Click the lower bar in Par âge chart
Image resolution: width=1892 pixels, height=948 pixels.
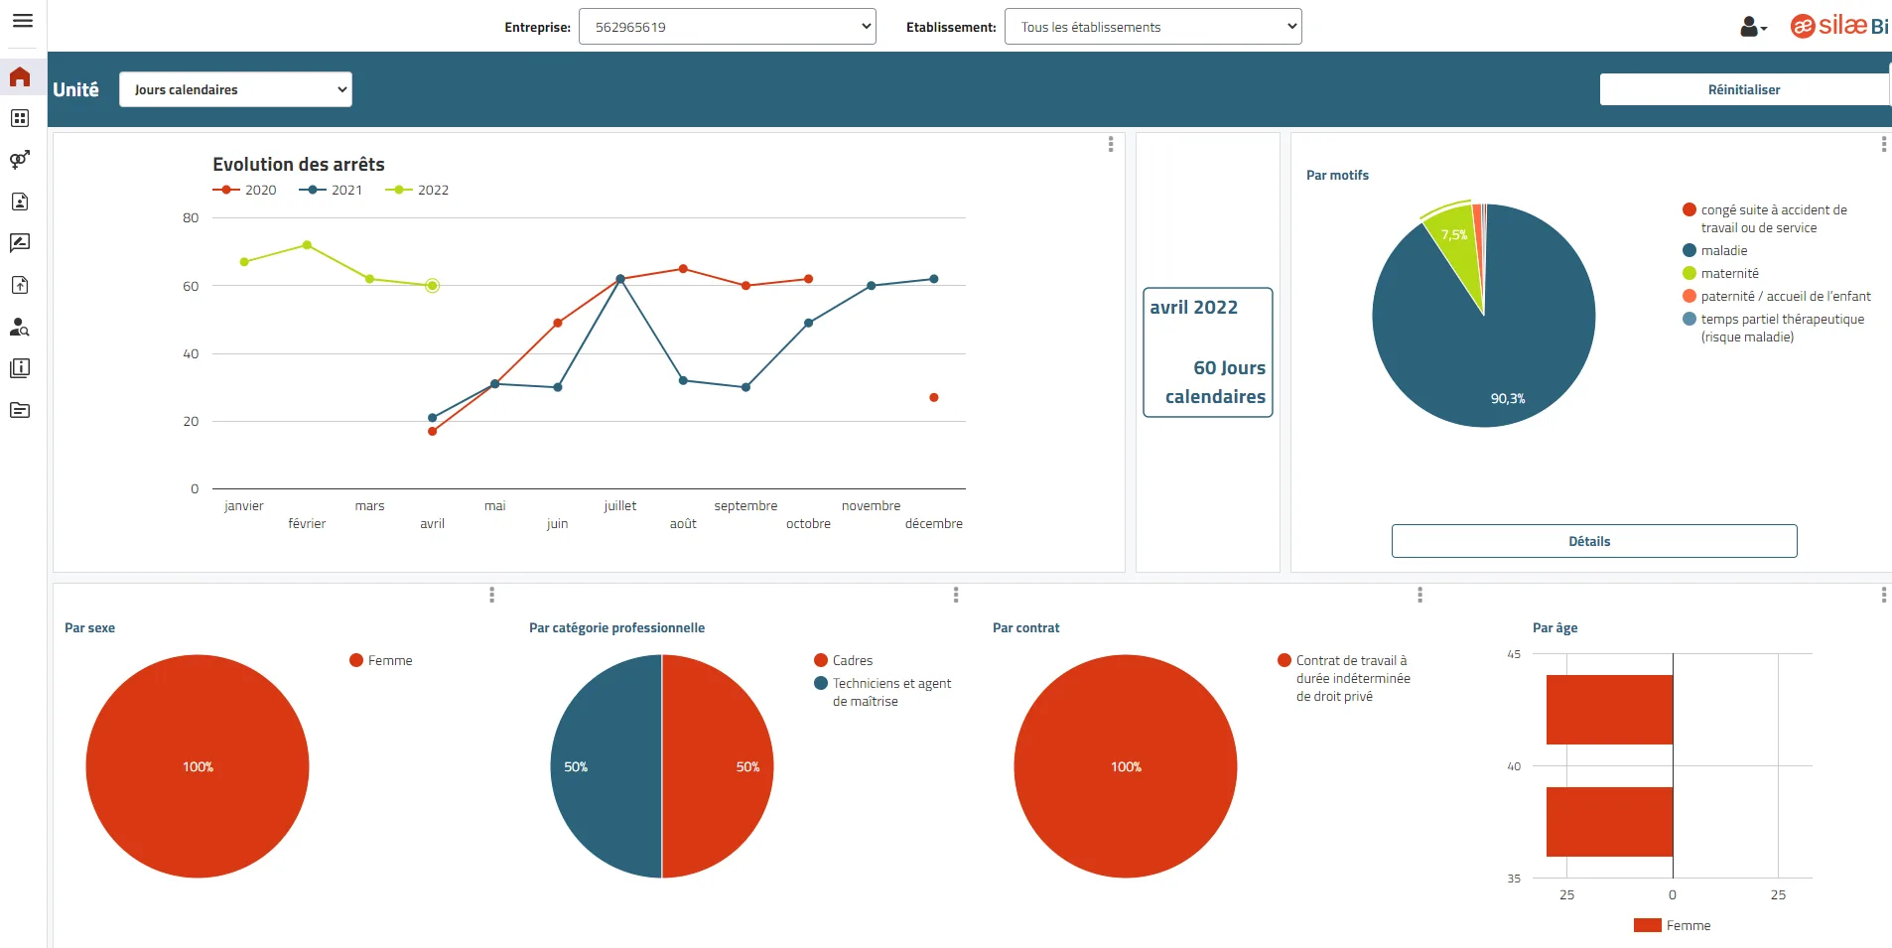pyautogui.click(x=1609, y=822)
